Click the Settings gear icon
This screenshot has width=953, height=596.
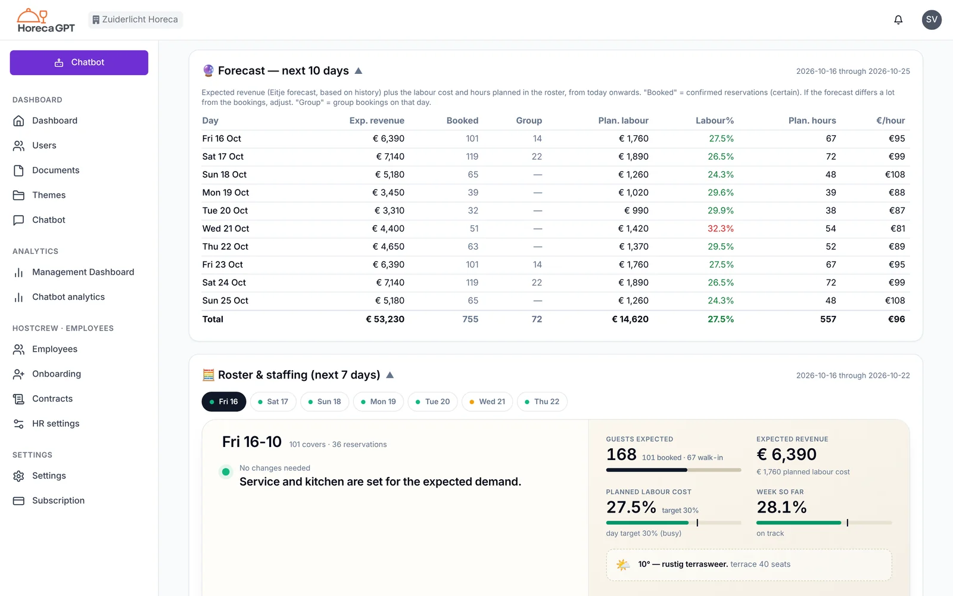pyautogui.click(x=18, y=476)
